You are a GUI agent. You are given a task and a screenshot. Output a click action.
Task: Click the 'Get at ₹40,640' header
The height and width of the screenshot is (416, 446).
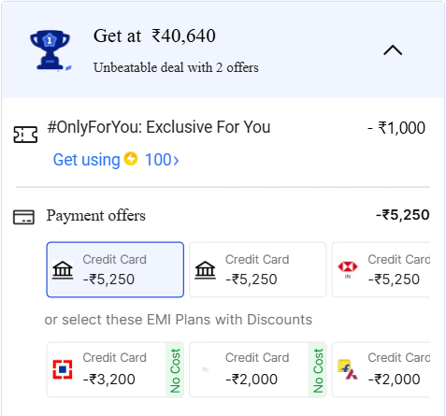tap(154, 36)
